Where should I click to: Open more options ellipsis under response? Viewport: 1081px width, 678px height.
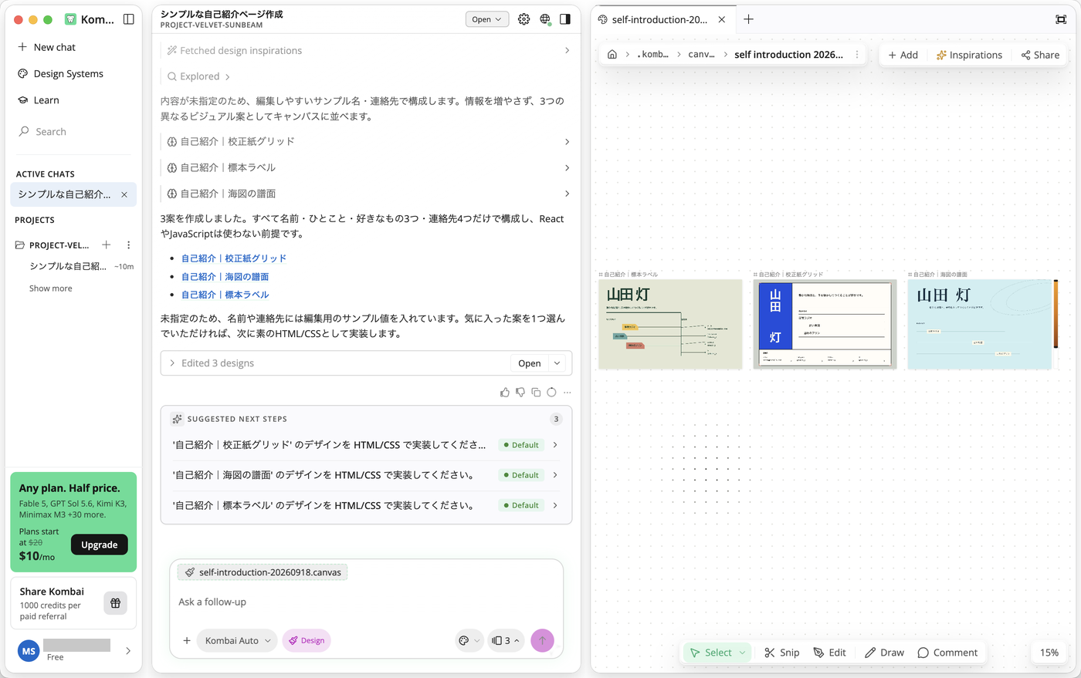(x=567, y=393)
